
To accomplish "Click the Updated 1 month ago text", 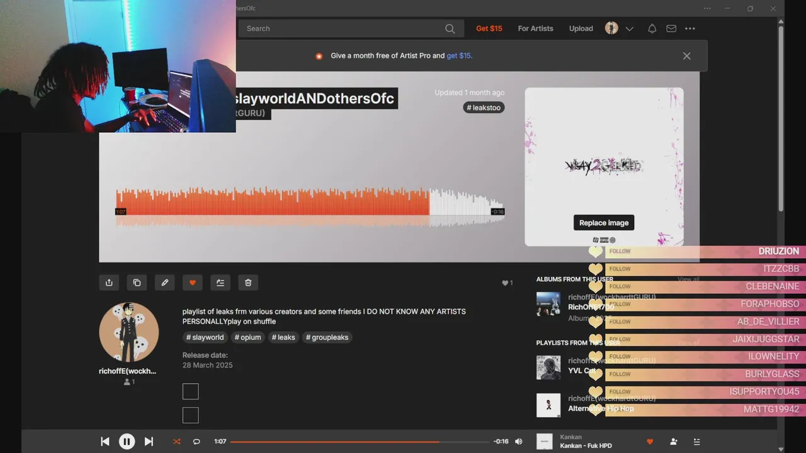I will pos(469,92).
